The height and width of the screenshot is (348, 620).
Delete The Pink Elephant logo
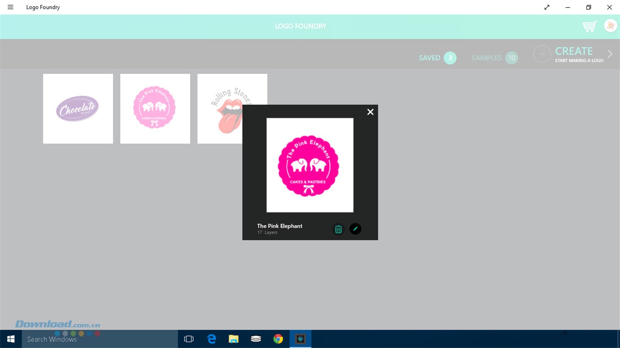point(338,229)
